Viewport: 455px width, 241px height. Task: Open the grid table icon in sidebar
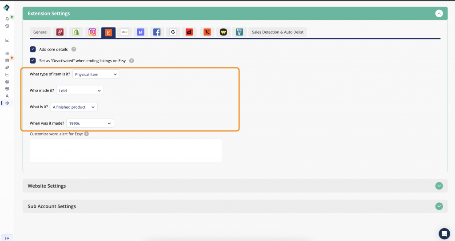[x=7, y=60]
